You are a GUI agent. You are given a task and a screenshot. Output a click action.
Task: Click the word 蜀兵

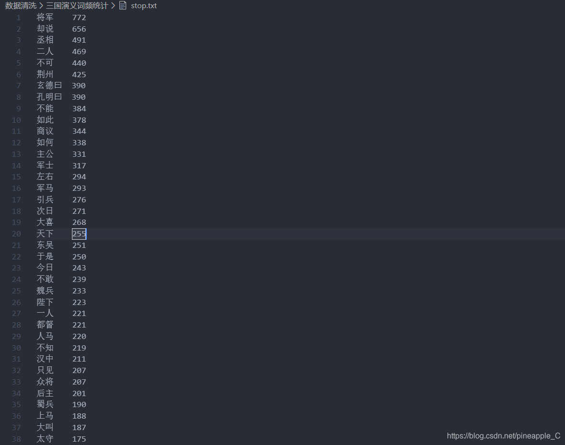[x=45, y=404]
